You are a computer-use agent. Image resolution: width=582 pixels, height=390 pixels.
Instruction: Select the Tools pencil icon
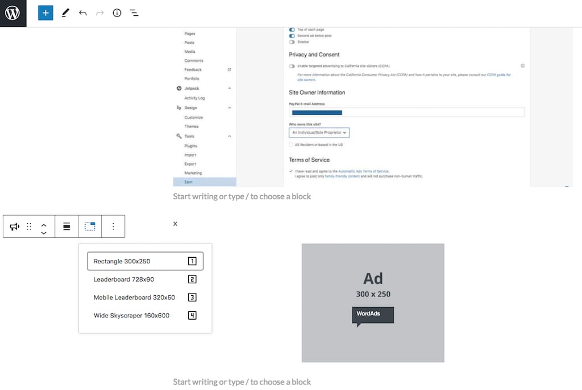click(65, 13)
